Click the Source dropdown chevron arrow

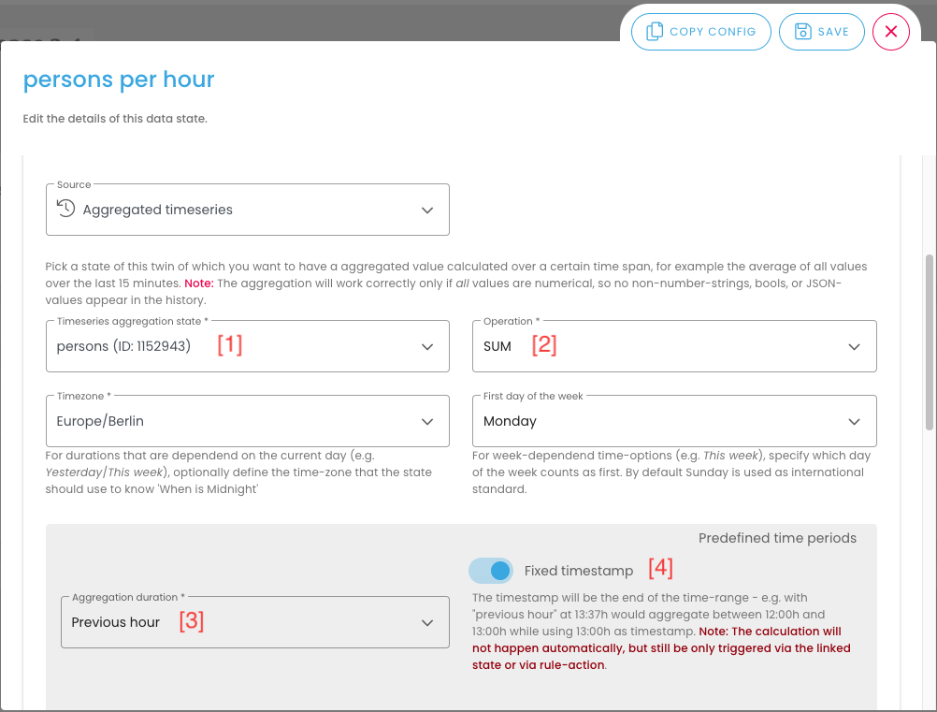click(427, 210)
